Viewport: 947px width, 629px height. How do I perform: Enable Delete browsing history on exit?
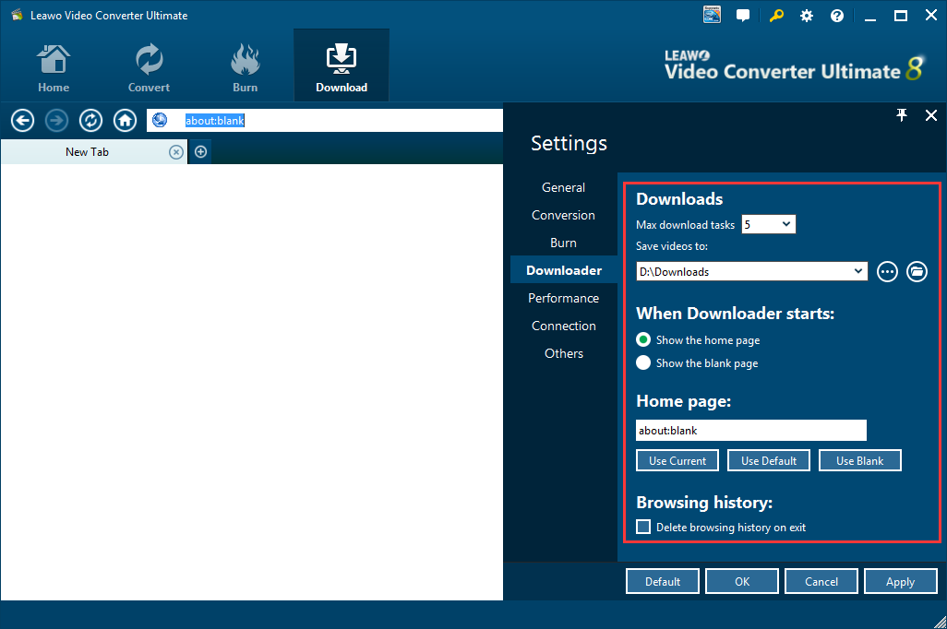pos(643,527)
